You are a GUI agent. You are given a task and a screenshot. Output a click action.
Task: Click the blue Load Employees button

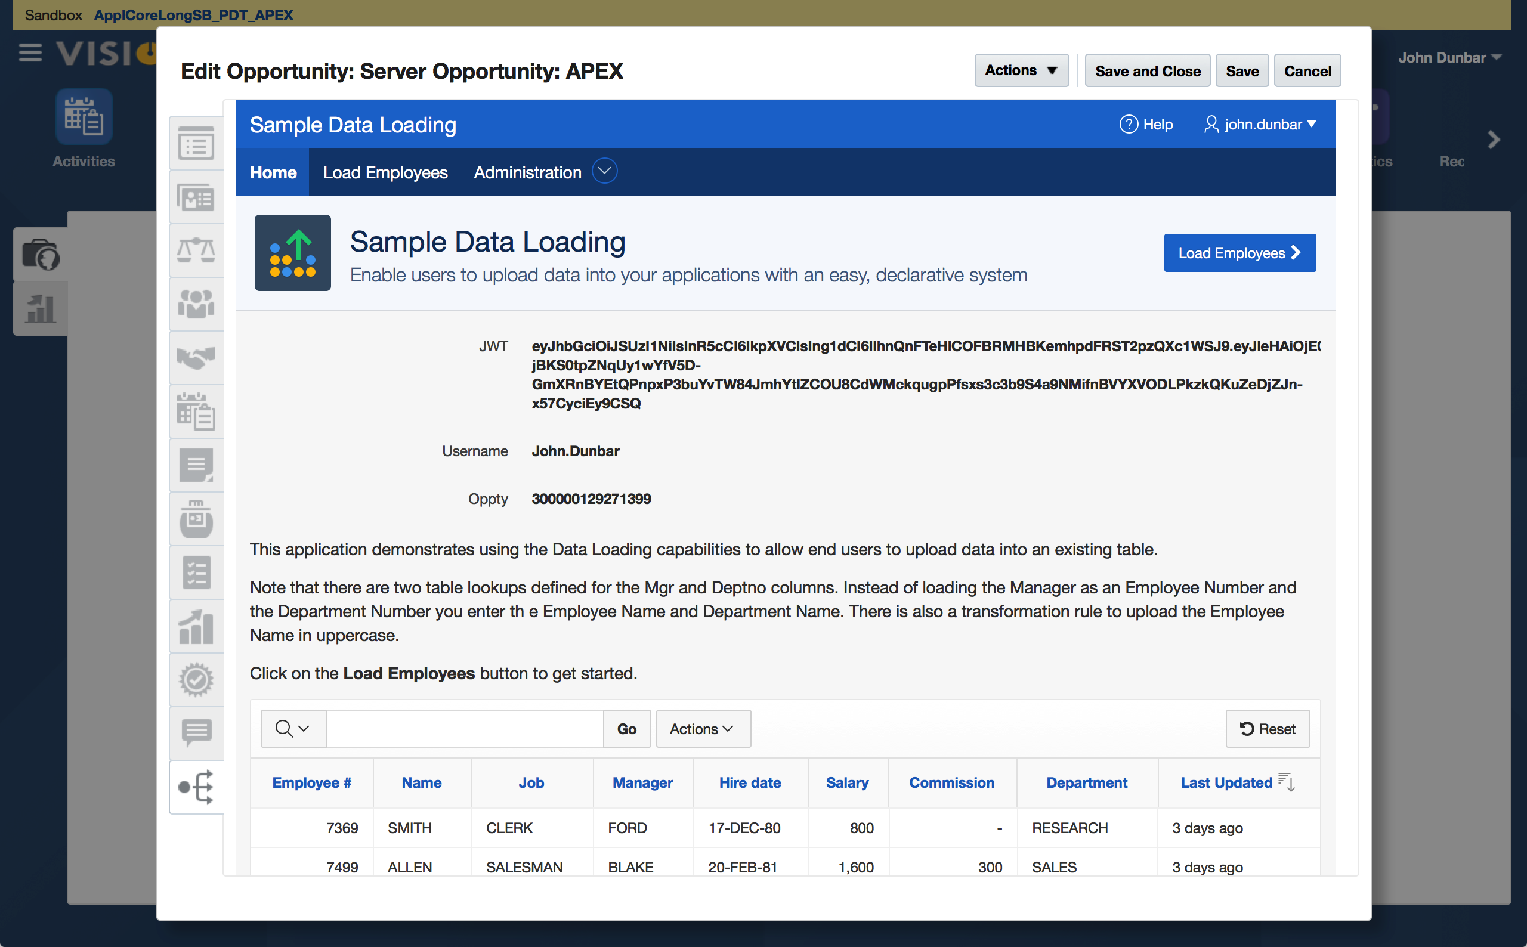tap(1239, 253)
